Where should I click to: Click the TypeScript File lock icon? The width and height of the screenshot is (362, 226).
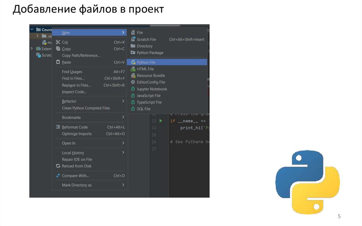coord(133,102)
